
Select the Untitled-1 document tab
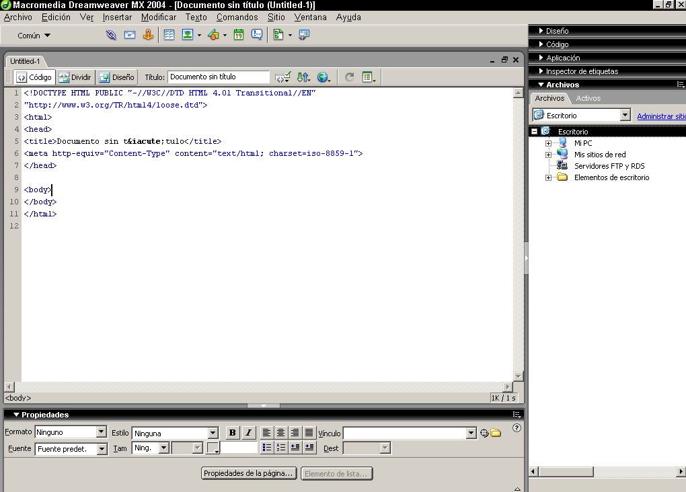pyautogui.click(x=25, y=61)
